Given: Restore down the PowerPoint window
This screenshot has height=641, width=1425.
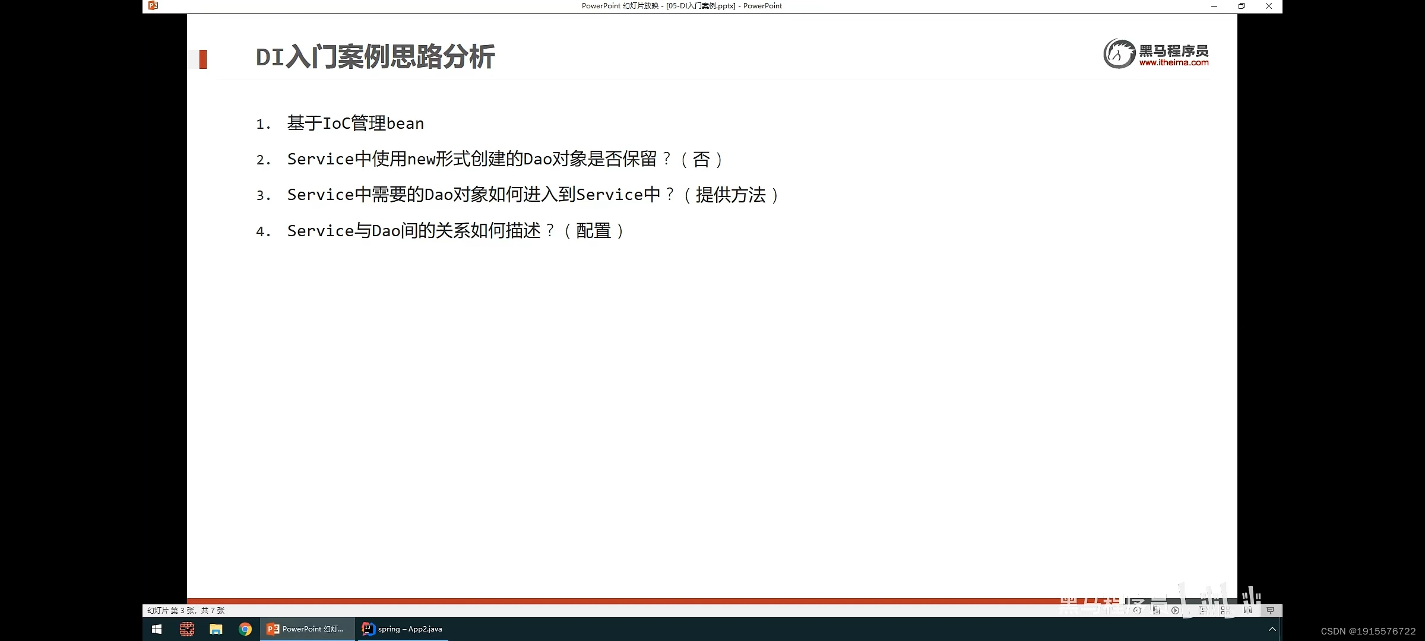Looking at the screenshot, I should [x=1241, y=6].
